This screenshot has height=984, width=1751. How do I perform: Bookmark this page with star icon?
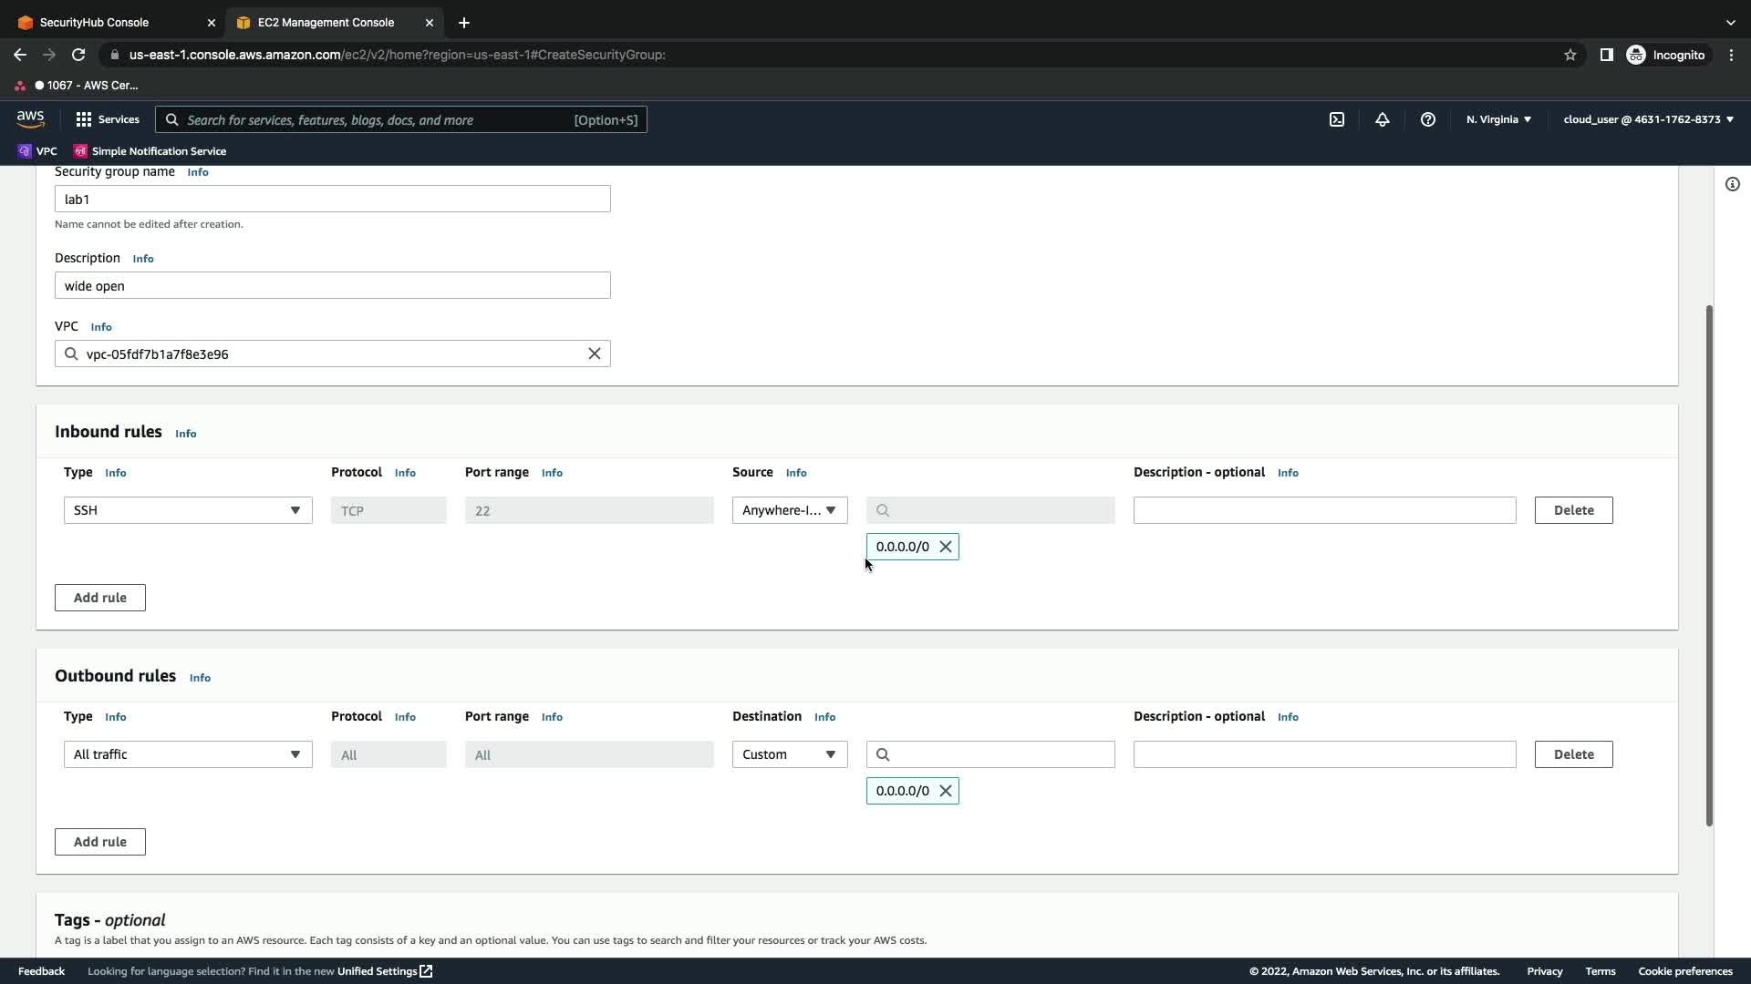(x=1570, y=55)
